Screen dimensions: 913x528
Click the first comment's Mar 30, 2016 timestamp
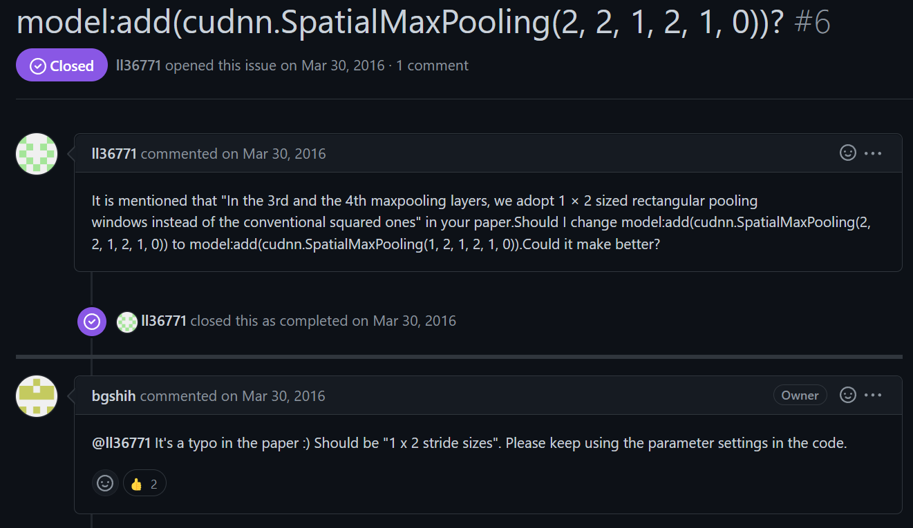point(284,154)
